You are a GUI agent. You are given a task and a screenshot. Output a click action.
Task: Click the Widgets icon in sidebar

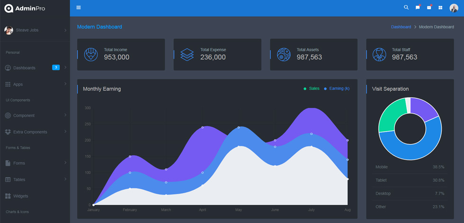coord(8,196)
